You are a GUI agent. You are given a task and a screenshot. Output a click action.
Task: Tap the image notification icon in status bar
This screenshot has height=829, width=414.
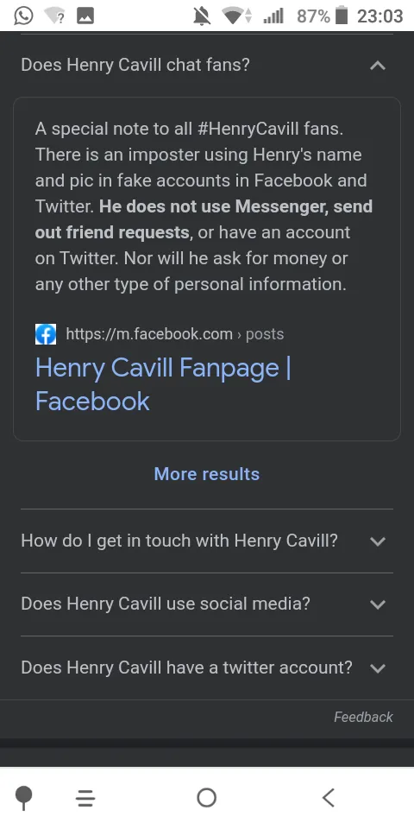coord(85,16)
